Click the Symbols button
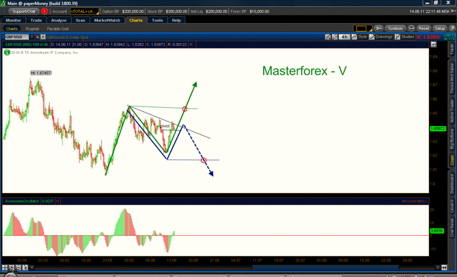Image resolution: width=457 pixels, height=277 pixels. [x=395, y=28]
